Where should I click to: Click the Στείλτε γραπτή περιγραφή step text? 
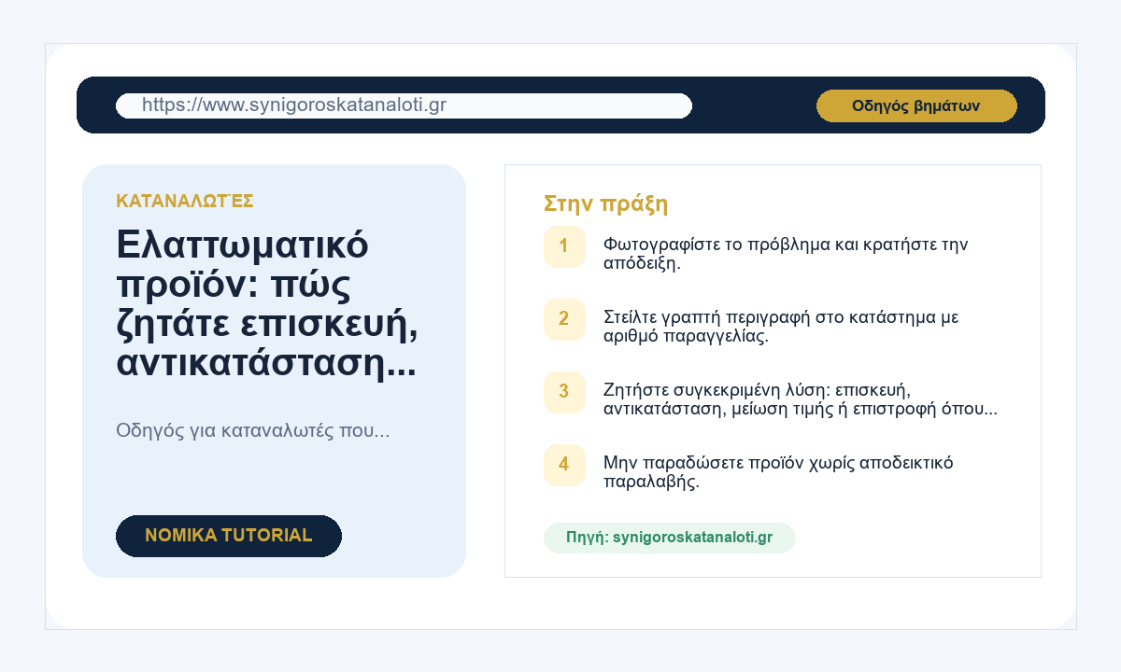(781, 327)
